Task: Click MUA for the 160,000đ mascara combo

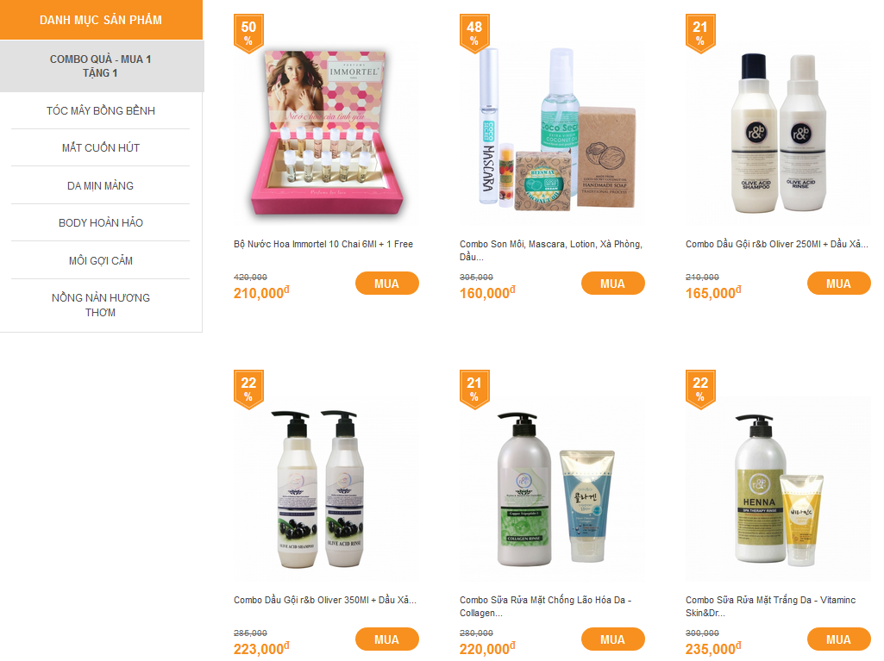Action: 613,284
